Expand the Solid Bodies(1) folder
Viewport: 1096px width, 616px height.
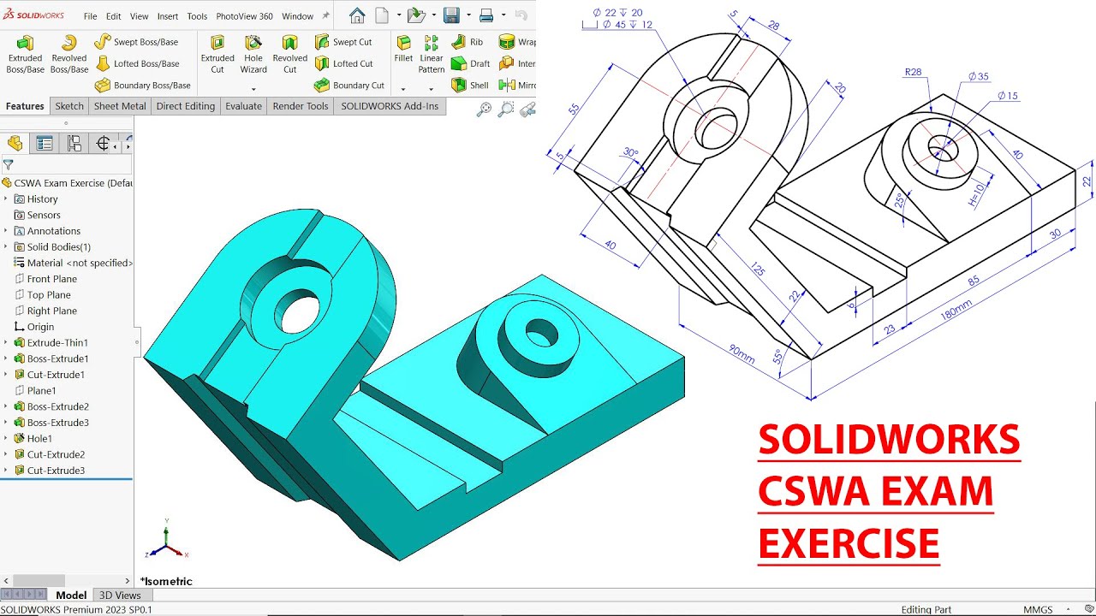pos(6,247)
